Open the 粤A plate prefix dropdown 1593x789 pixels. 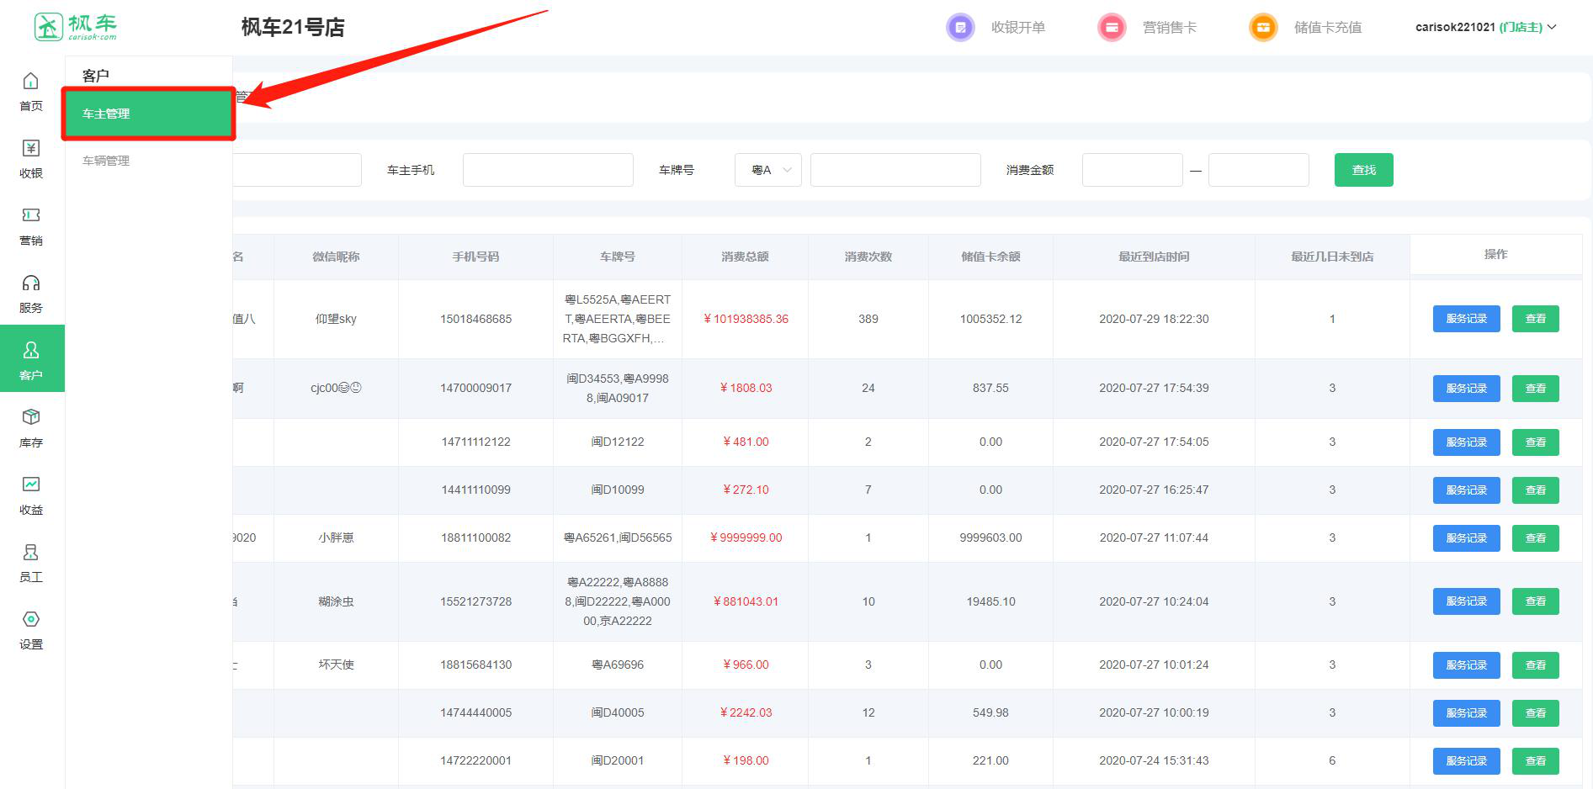coord(767,170)
